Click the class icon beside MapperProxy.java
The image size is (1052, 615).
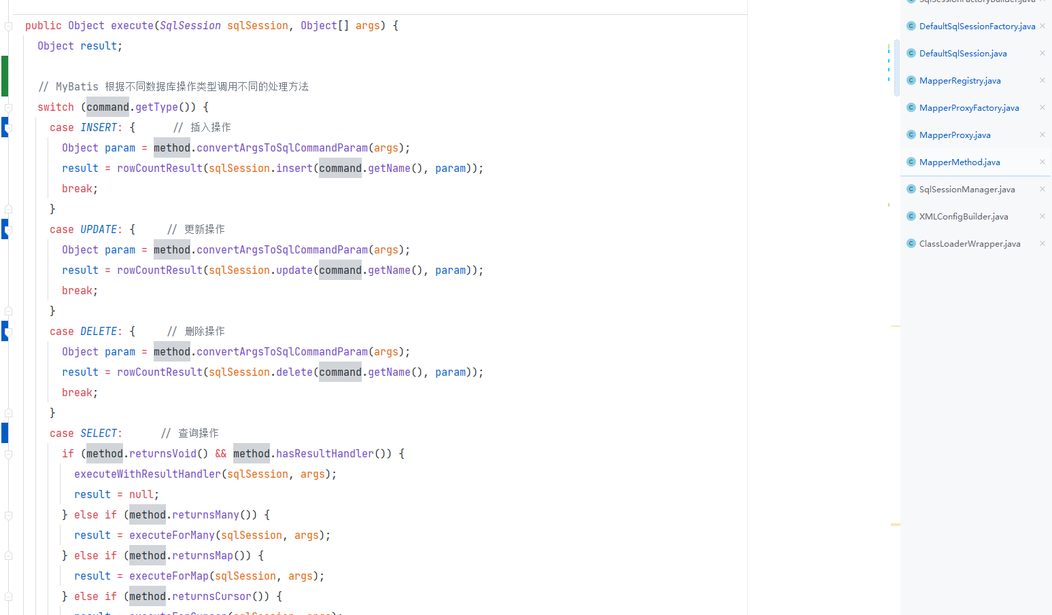[x=911, y=135]
